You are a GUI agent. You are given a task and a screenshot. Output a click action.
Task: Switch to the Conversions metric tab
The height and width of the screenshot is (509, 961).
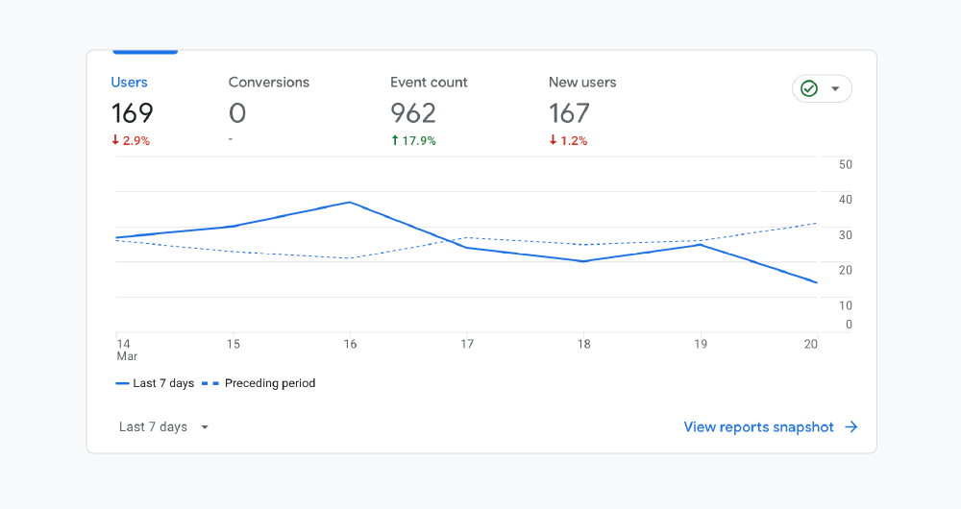(269, 83)
